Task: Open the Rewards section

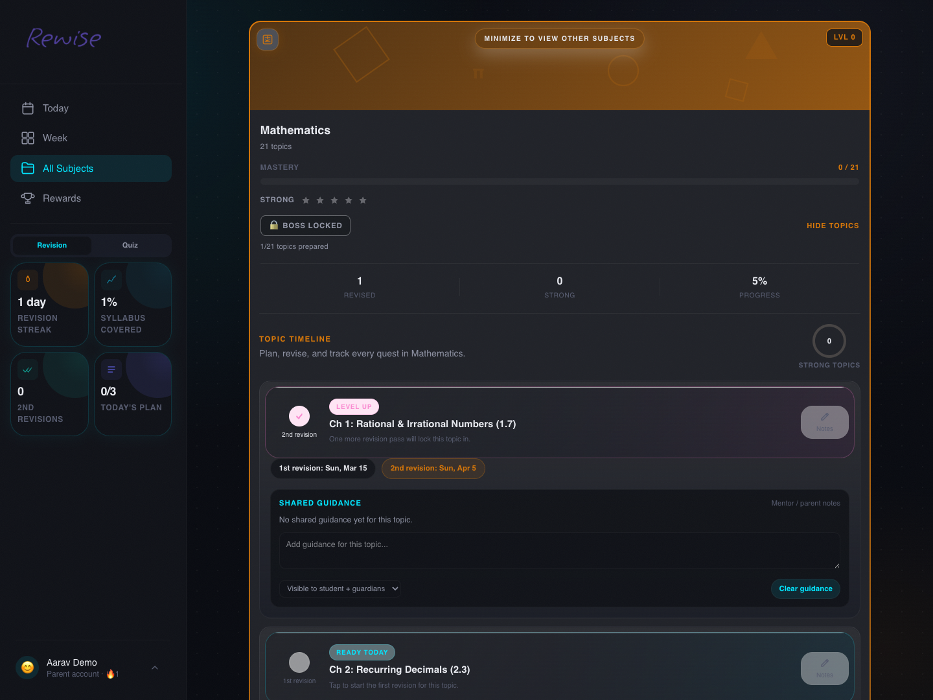Action: 62,198
